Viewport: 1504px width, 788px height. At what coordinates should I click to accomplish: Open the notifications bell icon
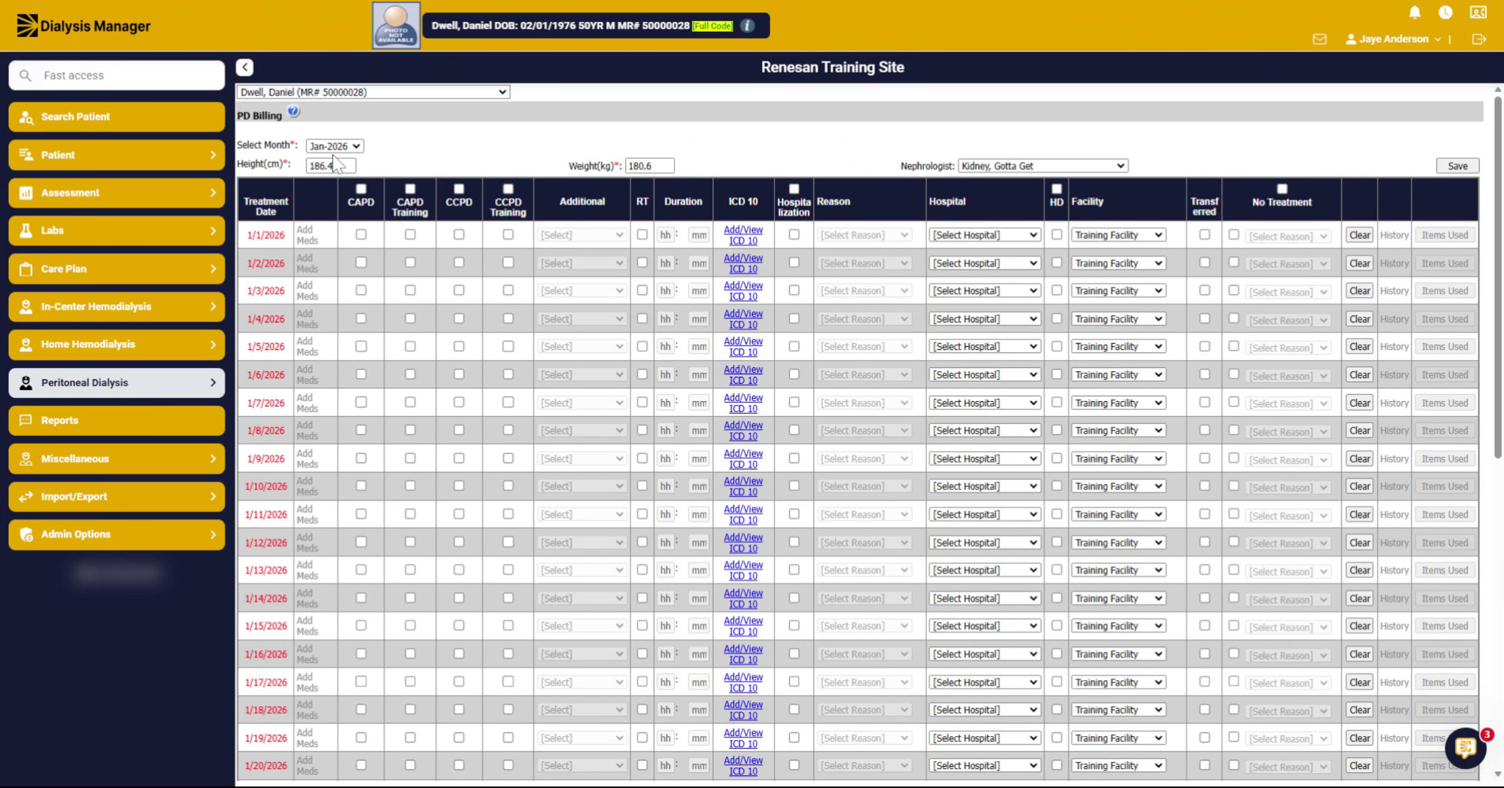1414,13
